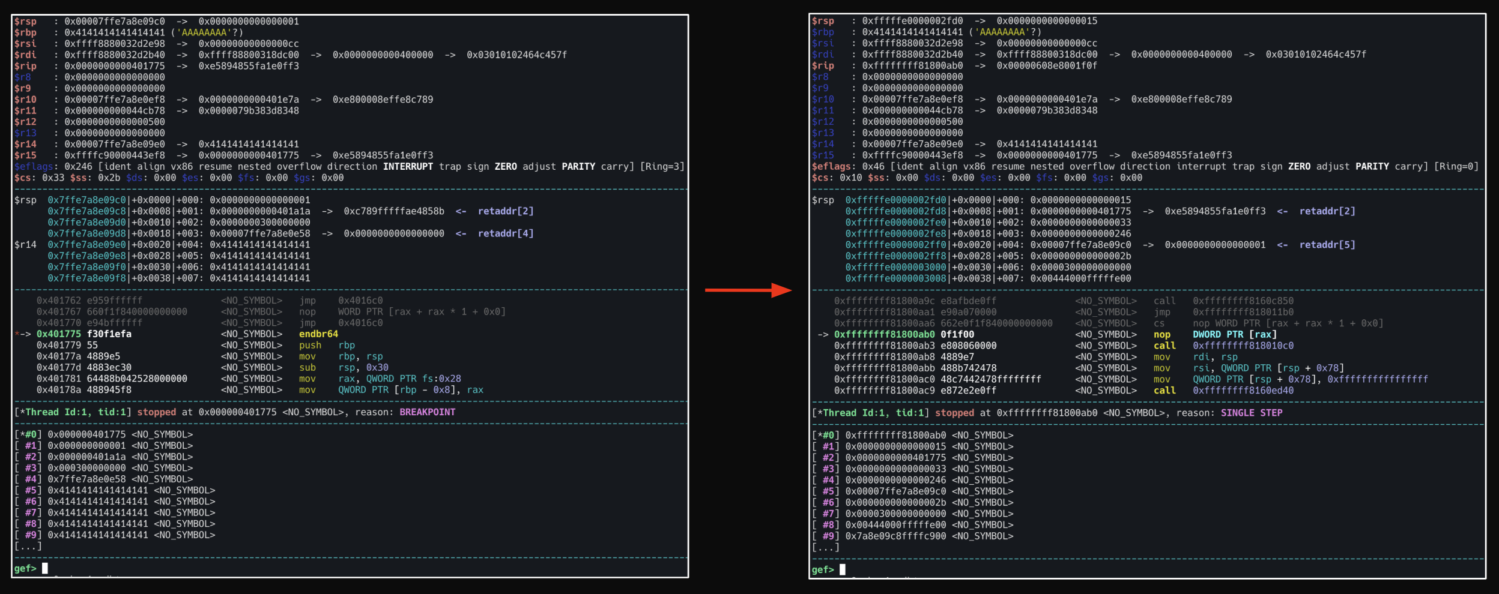Click the endbr64 instruction
Screen dimensions: 1499x594
pyautogui.click(x=319, y=334)
